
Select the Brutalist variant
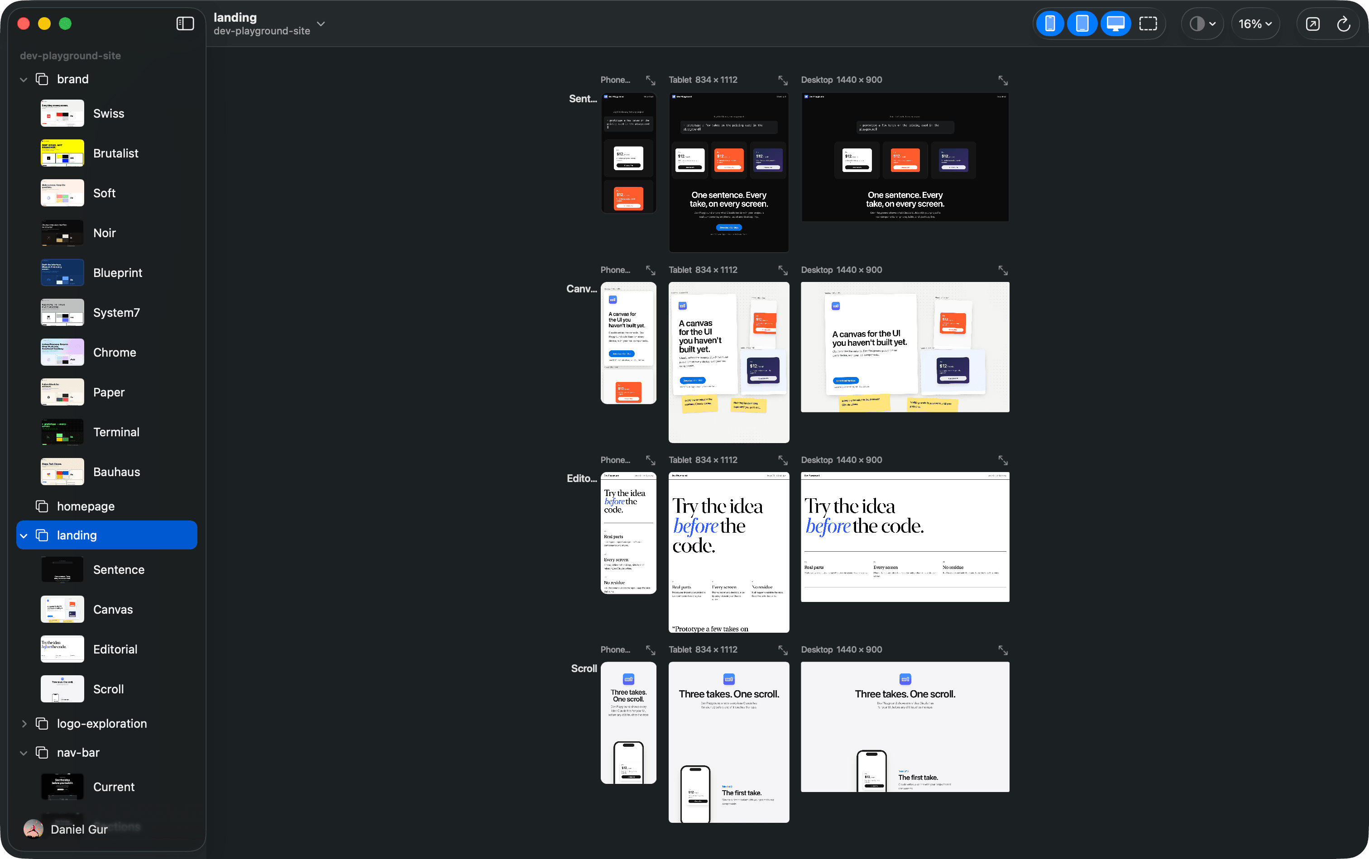(107, 153)
